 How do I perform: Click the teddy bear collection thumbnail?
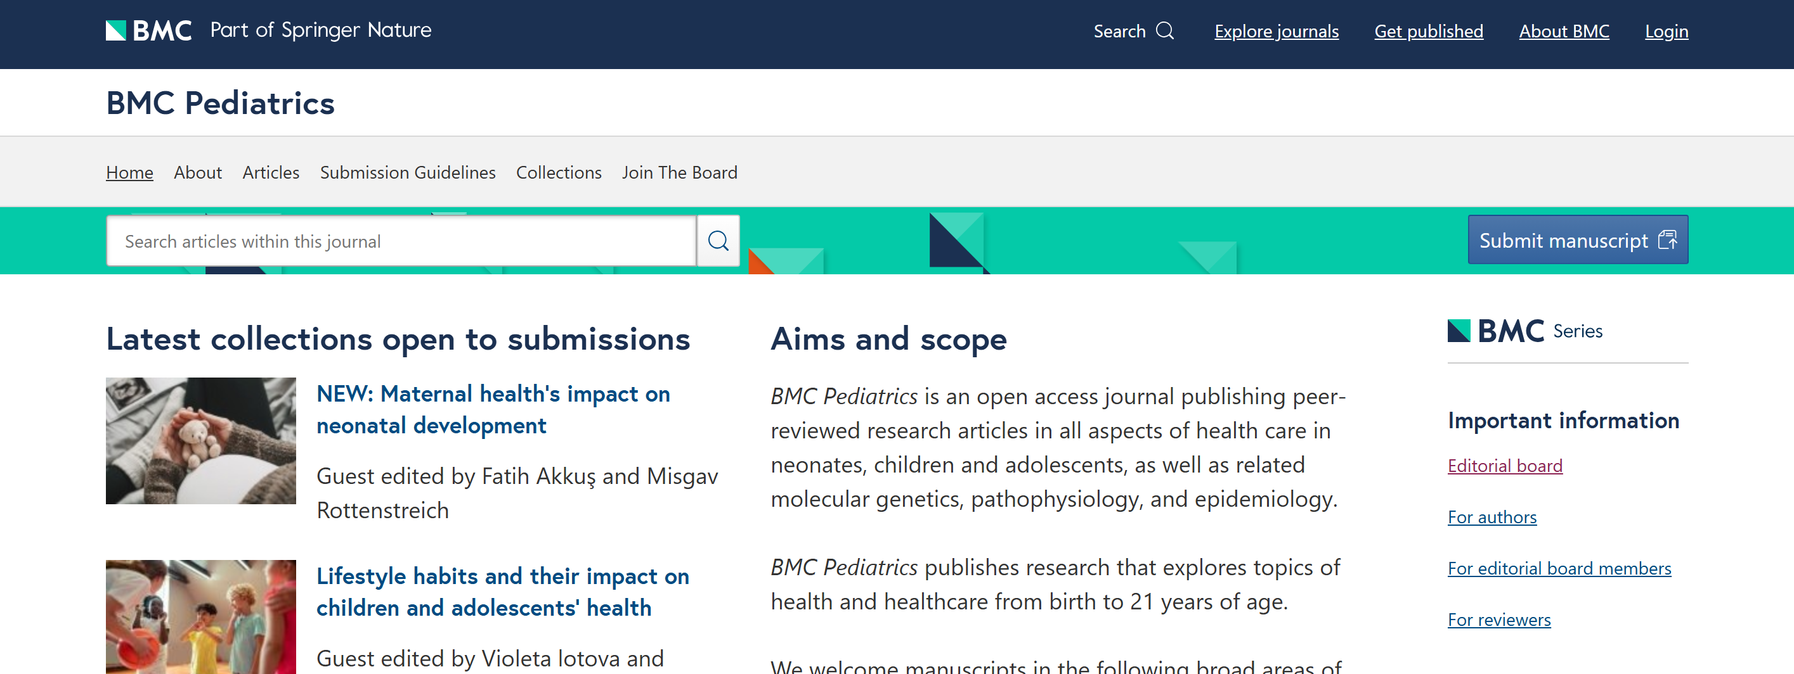[200, 440]
